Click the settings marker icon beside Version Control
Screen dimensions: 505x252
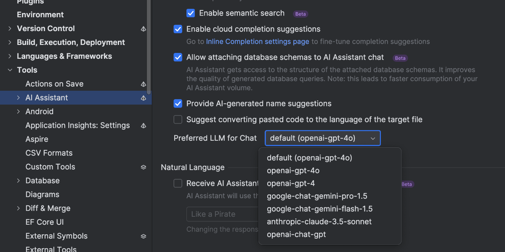pos(144,29)
